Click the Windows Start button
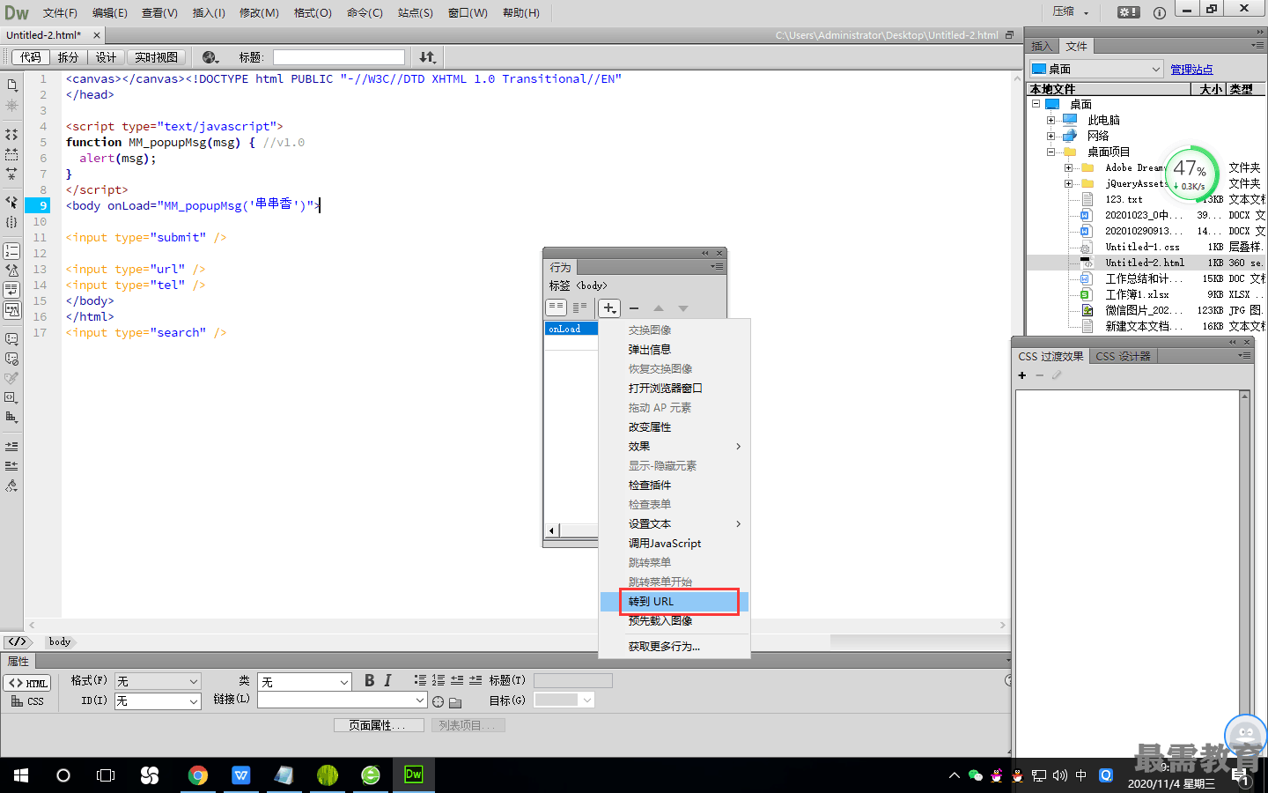This screenshot has width=1268, height=793. pos(21,775)
